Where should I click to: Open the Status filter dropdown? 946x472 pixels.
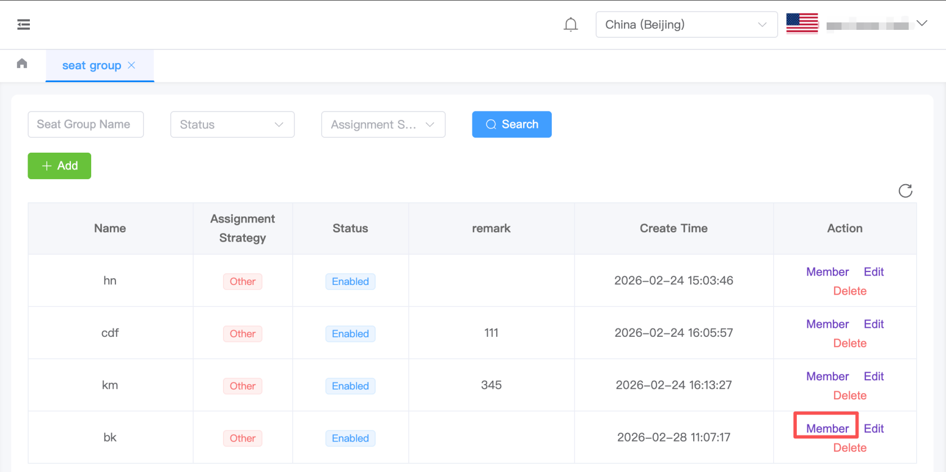pos(233,124)
